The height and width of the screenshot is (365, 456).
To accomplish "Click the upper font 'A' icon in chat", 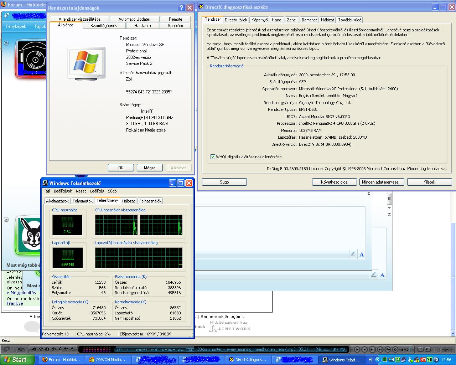I will pos(362,254).
